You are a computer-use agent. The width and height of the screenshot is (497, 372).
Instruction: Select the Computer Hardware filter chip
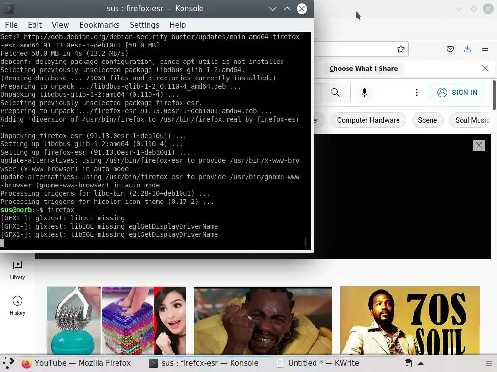368,120
